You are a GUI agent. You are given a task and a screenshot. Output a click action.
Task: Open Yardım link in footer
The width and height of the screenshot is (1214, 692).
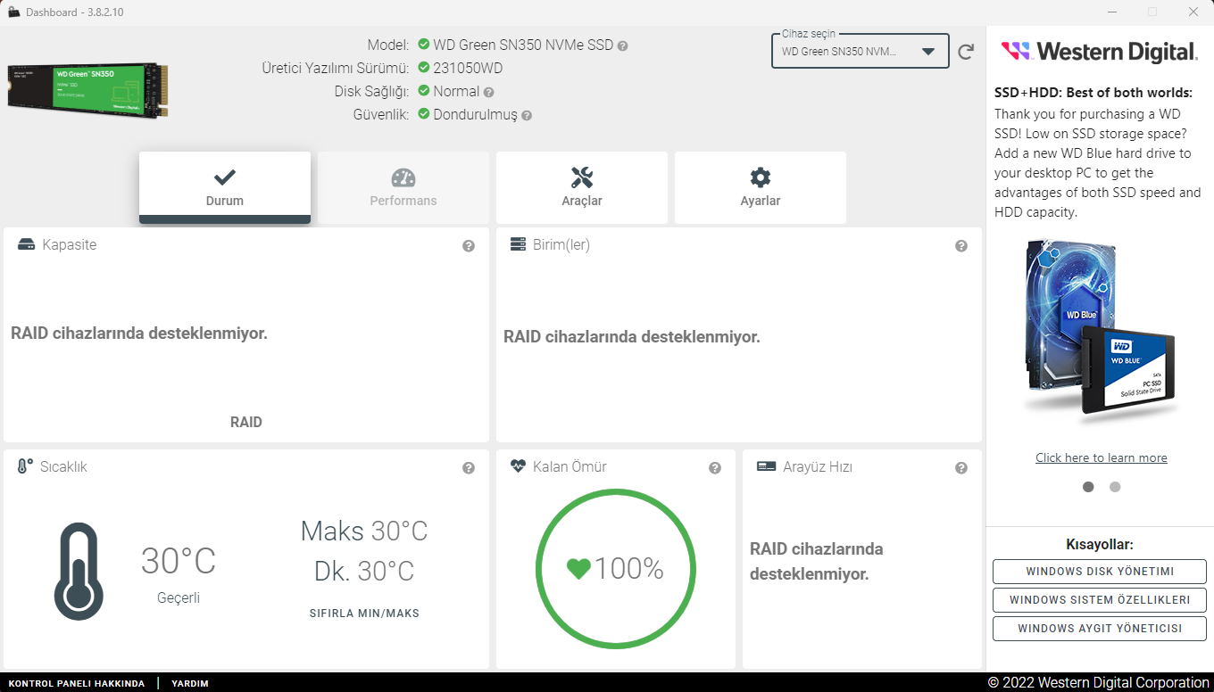[190, 684]
